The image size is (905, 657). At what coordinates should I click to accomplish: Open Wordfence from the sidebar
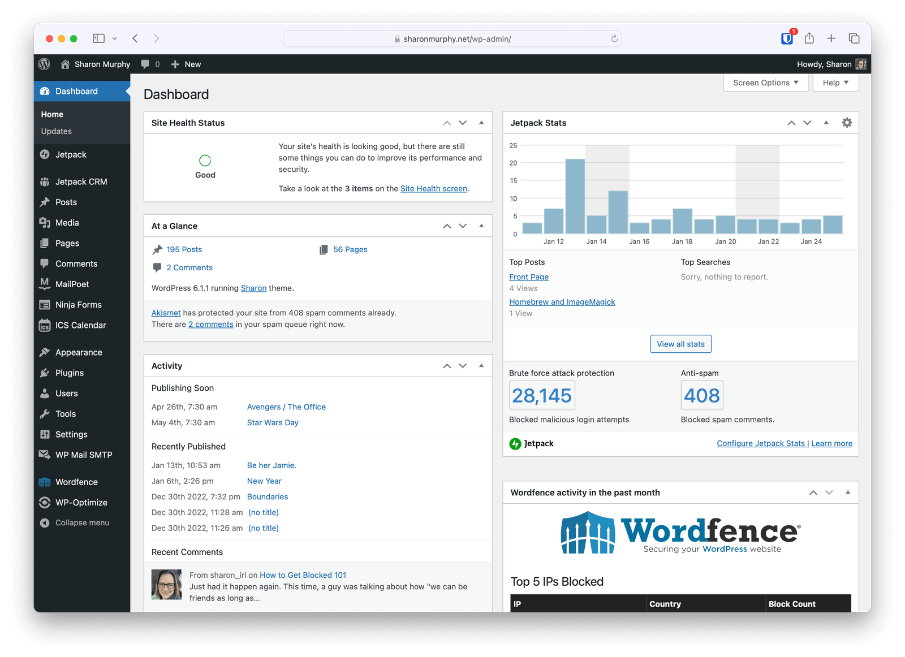(76, 482)
